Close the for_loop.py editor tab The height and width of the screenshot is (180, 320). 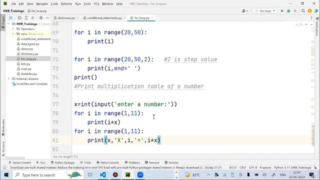152,18
